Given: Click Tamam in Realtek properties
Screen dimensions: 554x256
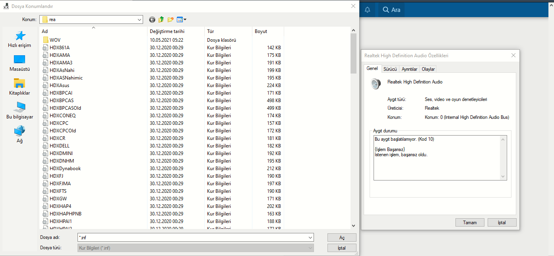Looking at the screenshot, I should click(x=470, y=223).
